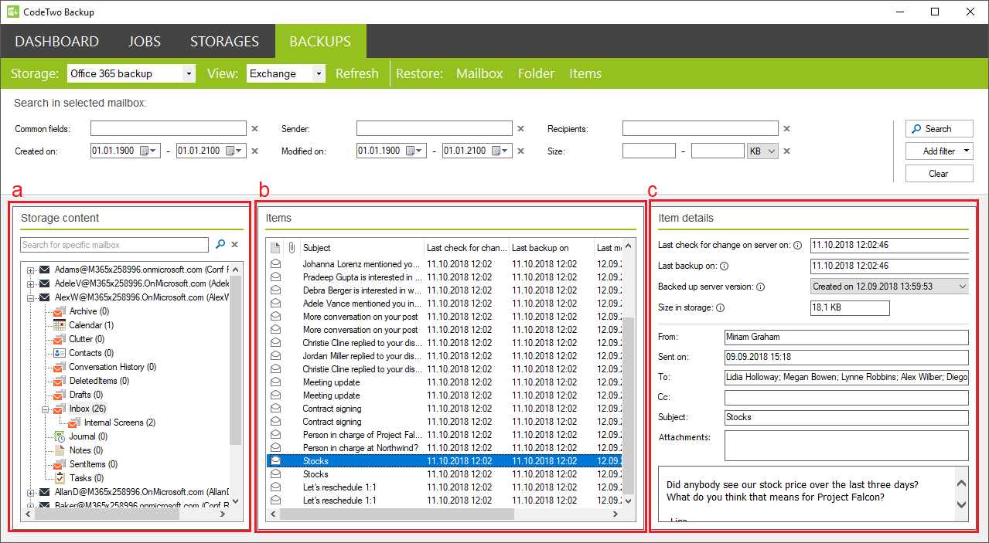This screenshot has width=989, height=543.
Task: Click Restore Folder option
Action: pyautogui.click(x=536, y=73)
